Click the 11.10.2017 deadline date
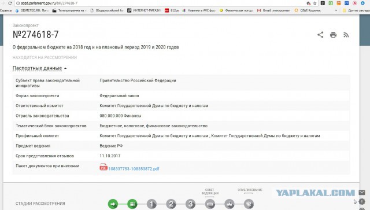Viewport: 370px width, 210px height. click(110, 156)
